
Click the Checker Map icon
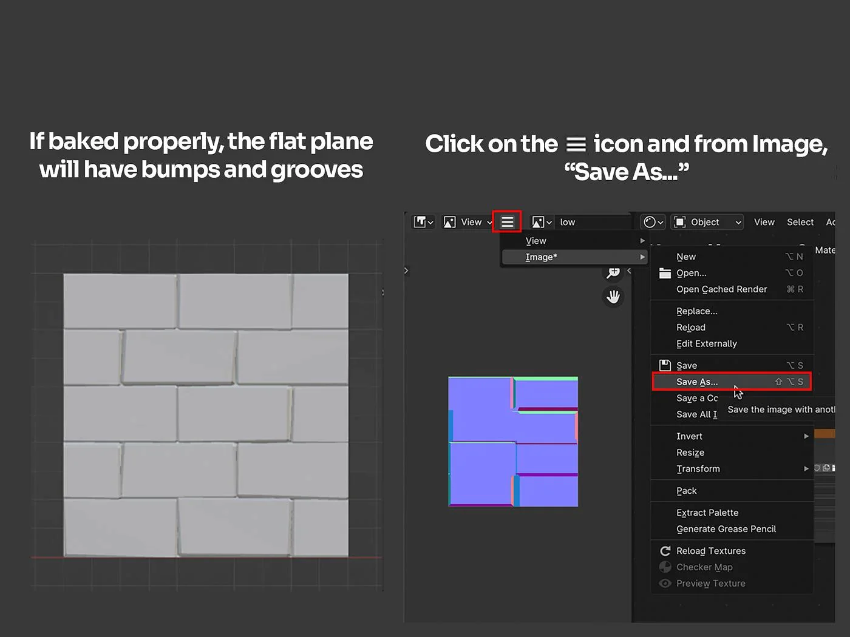[665, 567]
